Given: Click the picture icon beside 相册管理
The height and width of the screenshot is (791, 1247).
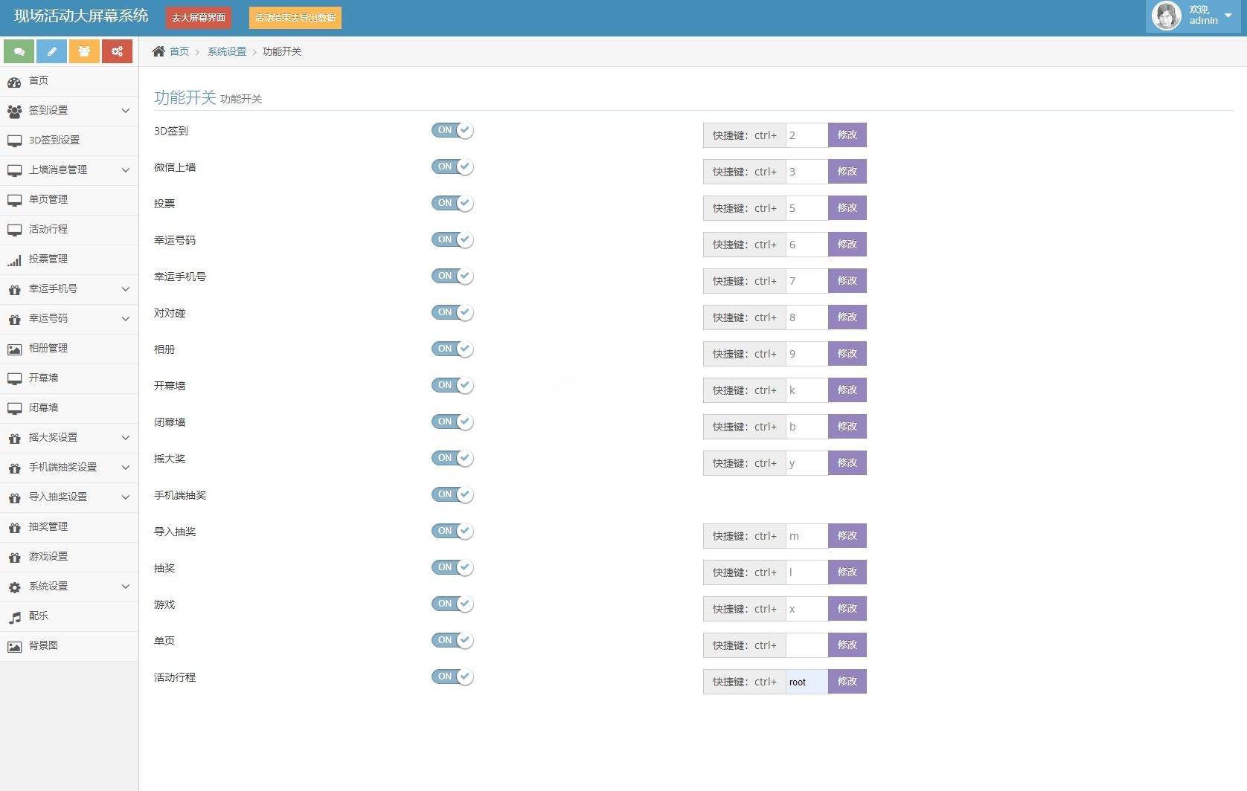Looking at the screenshot, I should [14, 349].
